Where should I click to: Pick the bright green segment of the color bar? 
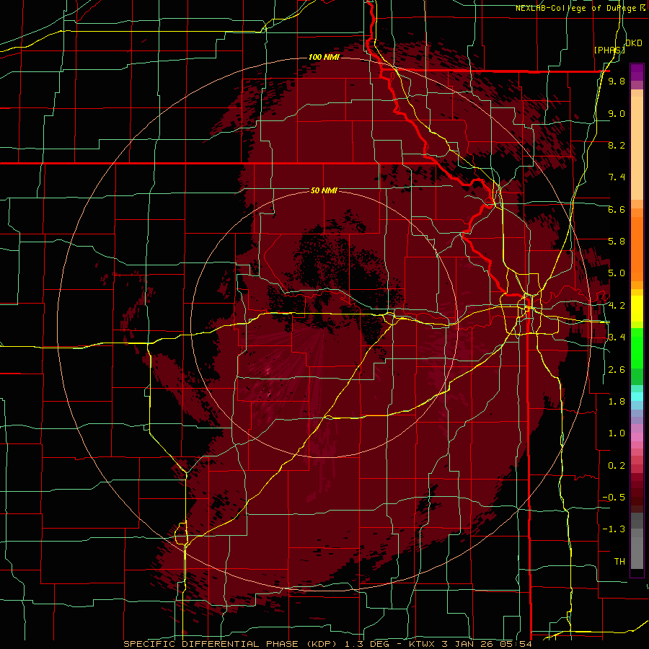coord(637,348)
